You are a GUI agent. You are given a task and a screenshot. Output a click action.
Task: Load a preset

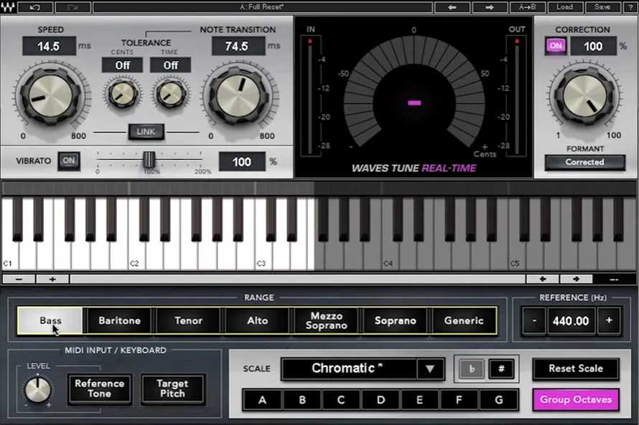point(564,7)
